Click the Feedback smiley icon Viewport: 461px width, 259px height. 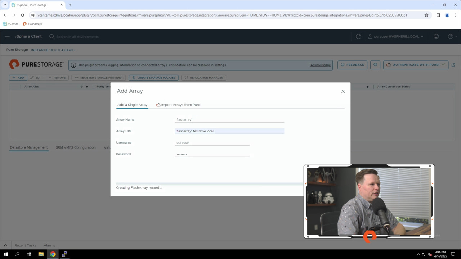click(343, 65)
